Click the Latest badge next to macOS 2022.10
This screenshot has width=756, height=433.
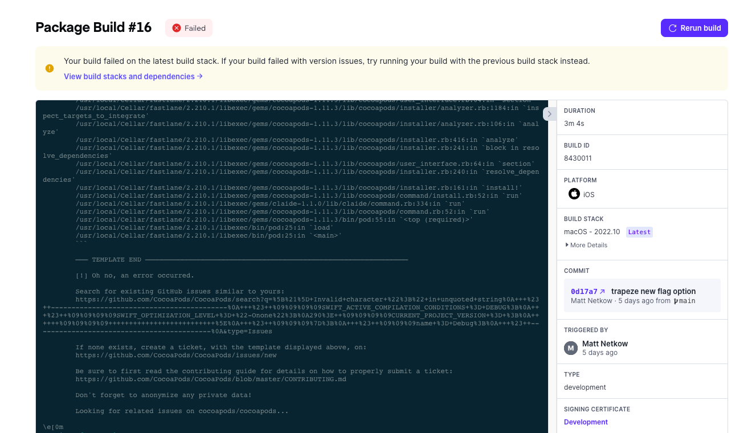pyautogui.click(x=639, y=232)
